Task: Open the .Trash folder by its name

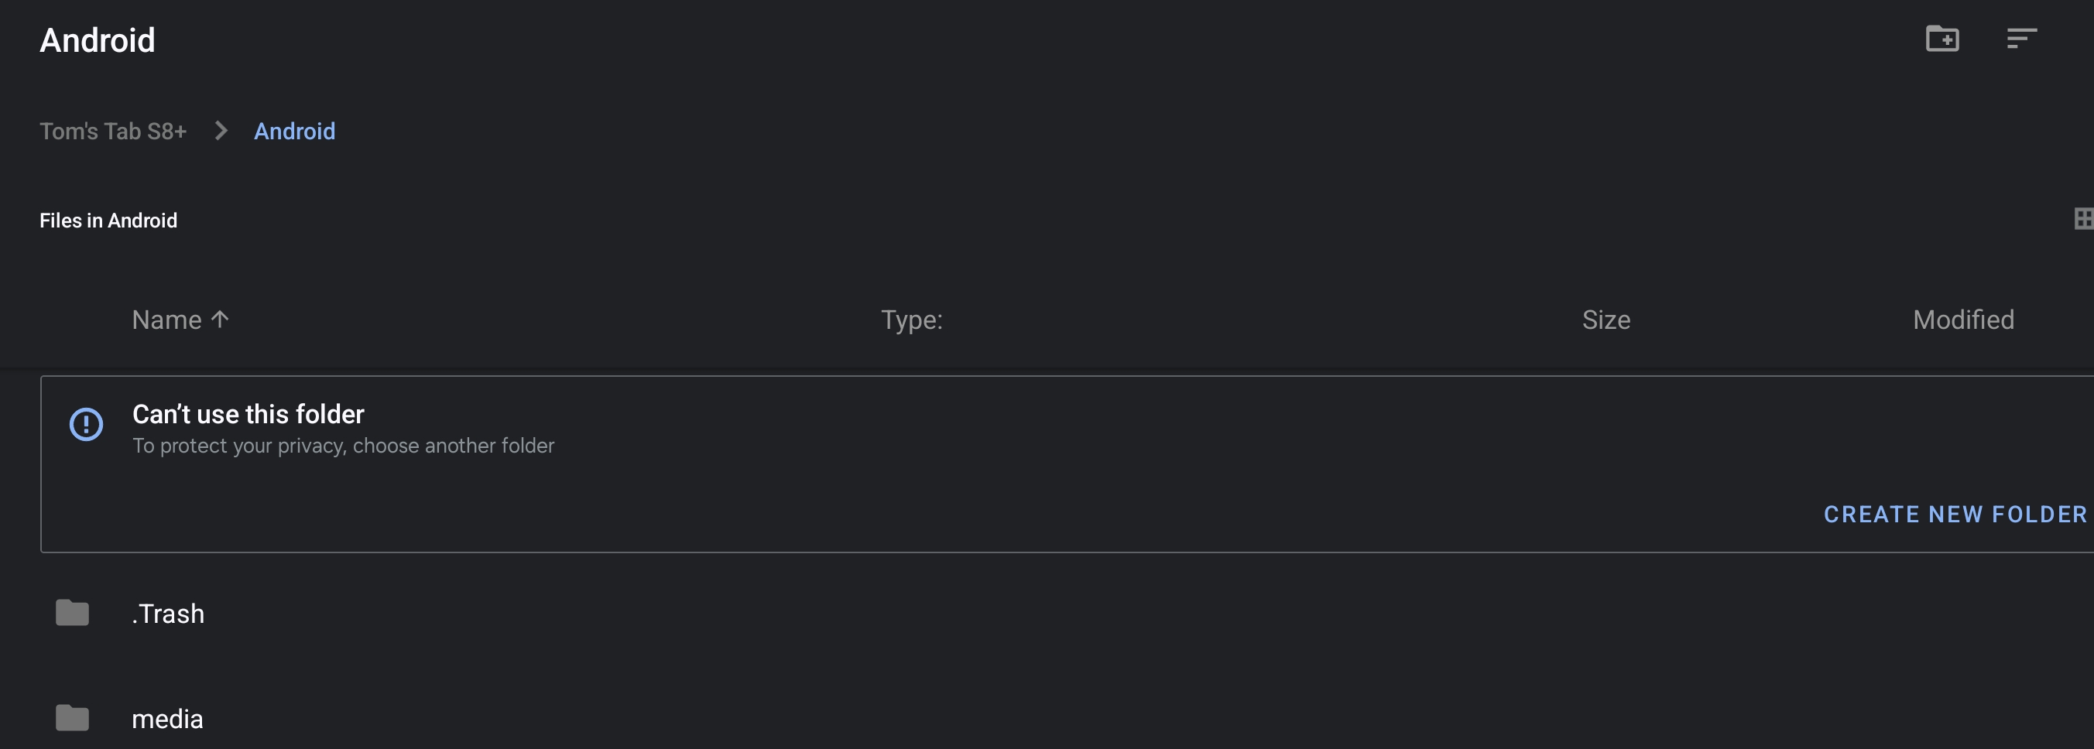Action: [x=168, y=614]
